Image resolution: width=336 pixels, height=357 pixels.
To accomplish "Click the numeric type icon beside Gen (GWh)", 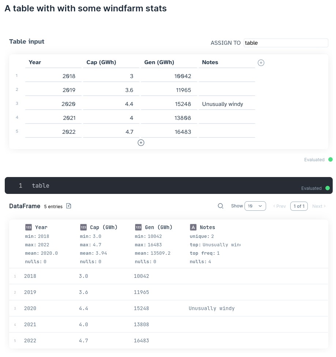I will pyautogui.click(x=138, y=227).
